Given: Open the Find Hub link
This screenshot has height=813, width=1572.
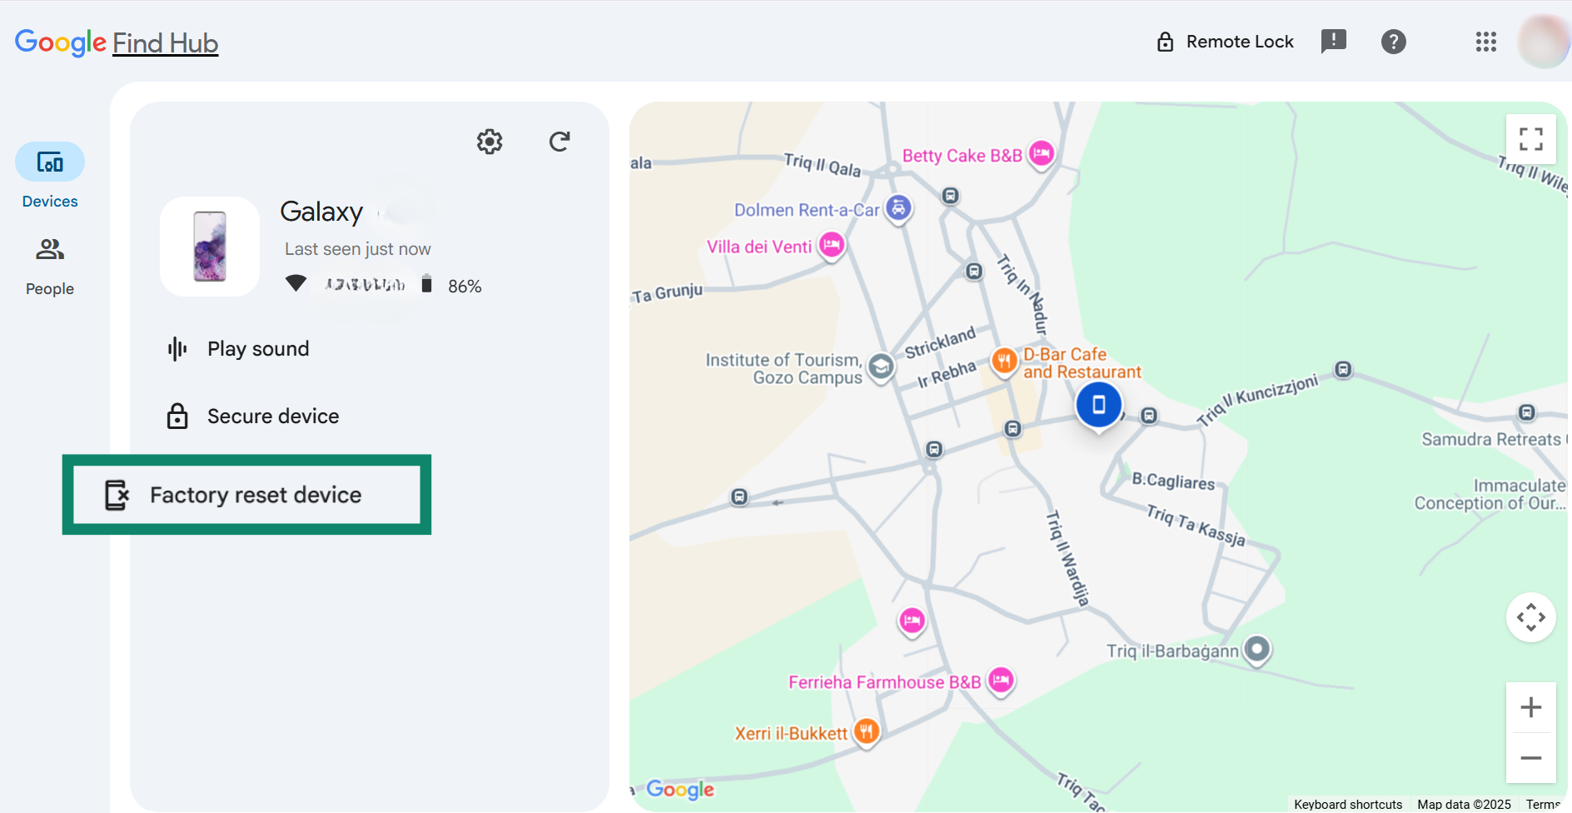Looking at the screenshot, I should point(165,42).
